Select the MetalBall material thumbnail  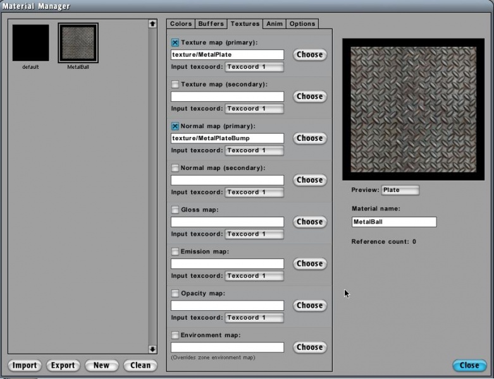78,43
